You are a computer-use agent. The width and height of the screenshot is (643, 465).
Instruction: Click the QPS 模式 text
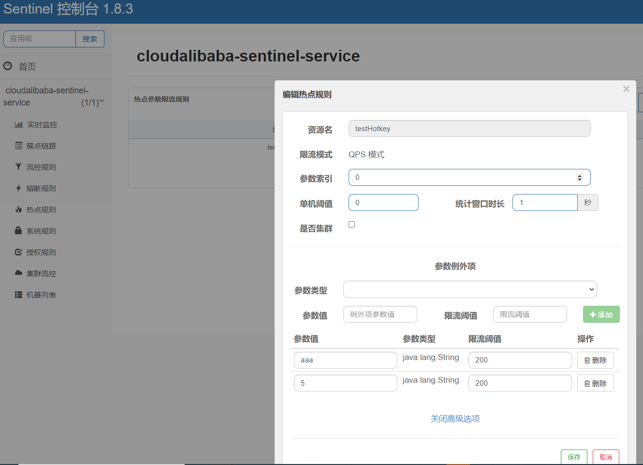pos(366,154)
